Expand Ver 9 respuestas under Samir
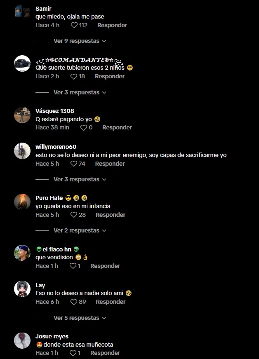This screenshot has height=359, width=259. 80,41
